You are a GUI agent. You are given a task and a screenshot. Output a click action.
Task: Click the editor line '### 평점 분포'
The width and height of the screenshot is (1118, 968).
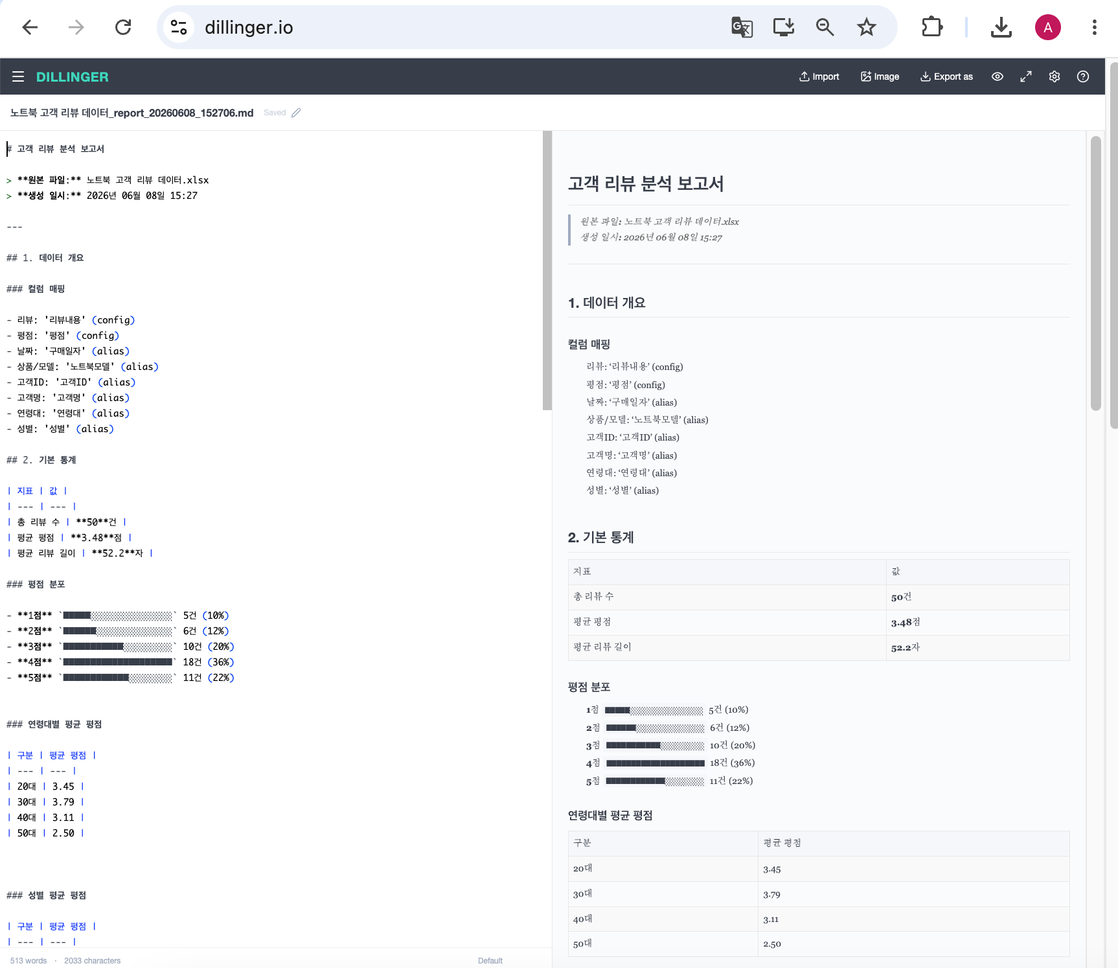36,584
